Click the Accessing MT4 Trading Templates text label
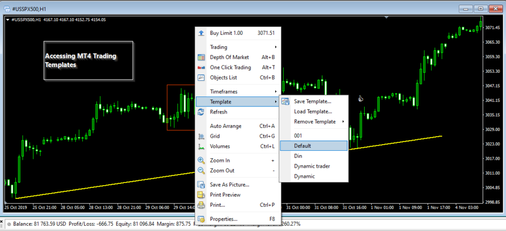Image resolution: width=506 pixels, height=231 pixels. coord(81,61)
